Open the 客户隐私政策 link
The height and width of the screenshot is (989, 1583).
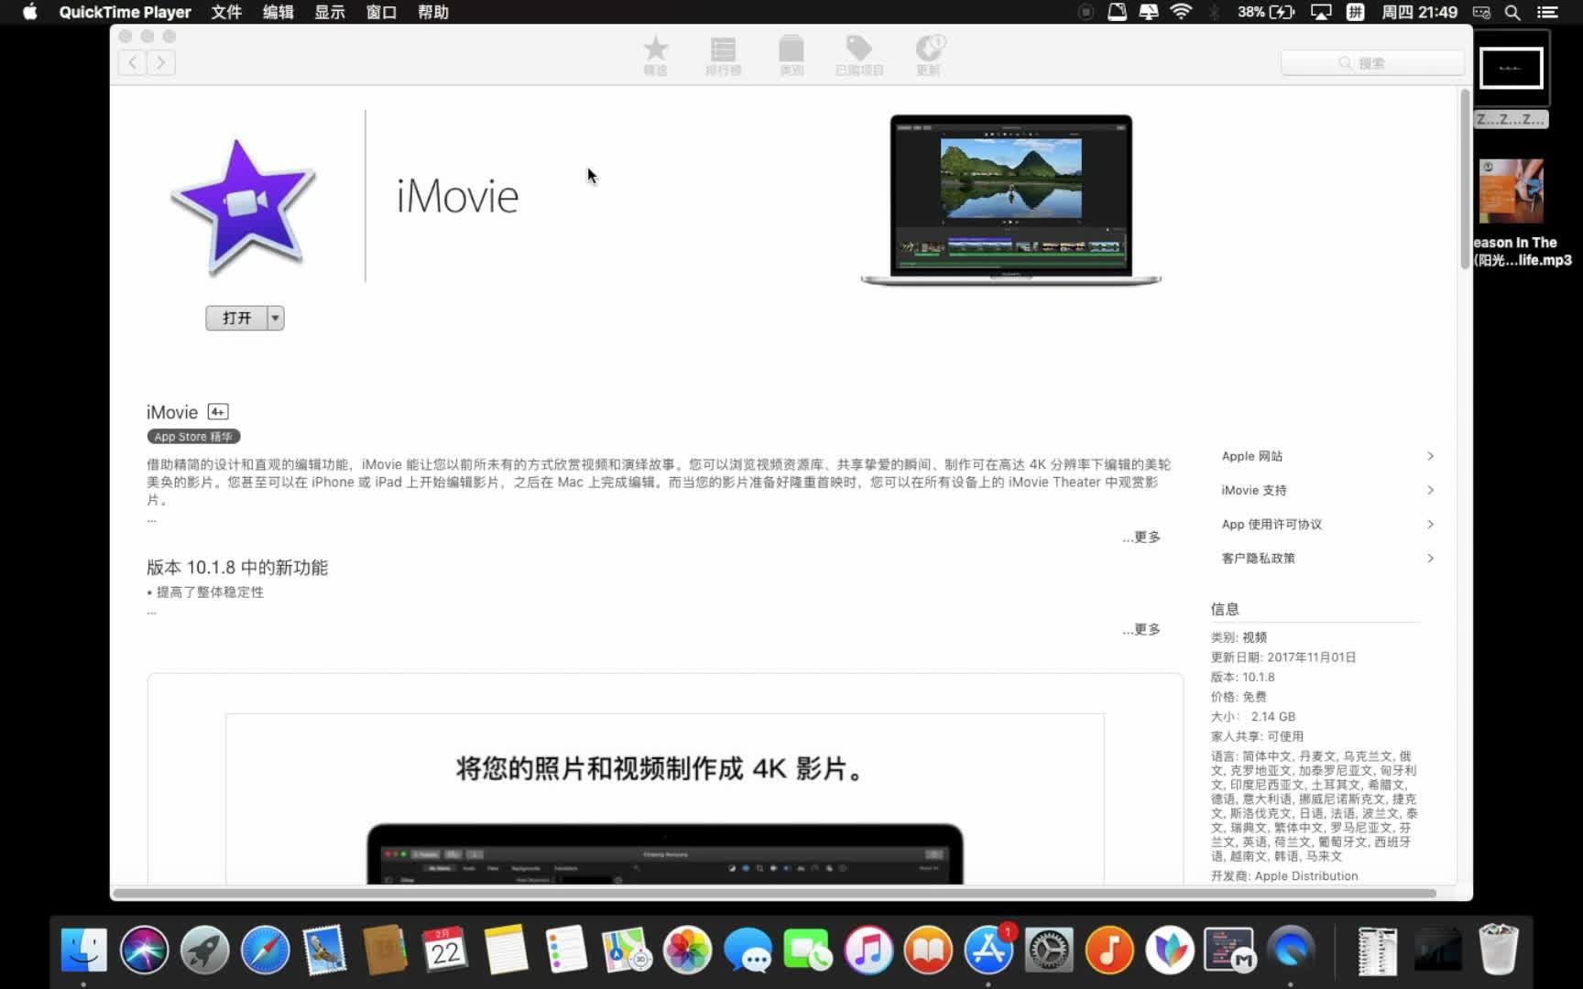click(x=1259, y=558)
